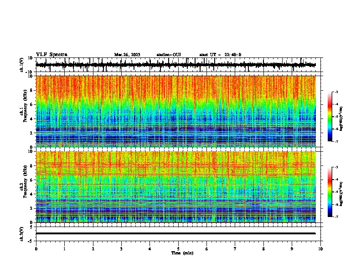Click the time axis tick label "3"
The width and height of the screenshot is (361, 279).
coord(121,249)
